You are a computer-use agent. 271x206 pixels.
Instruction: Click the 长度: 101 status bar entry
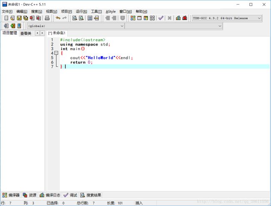[115, 203]
